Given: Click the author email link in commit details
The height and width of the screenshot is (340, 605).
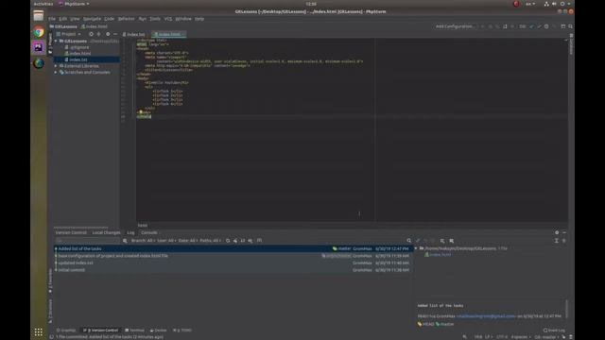Looking at the screenshot, I should (x=485, y=316).
